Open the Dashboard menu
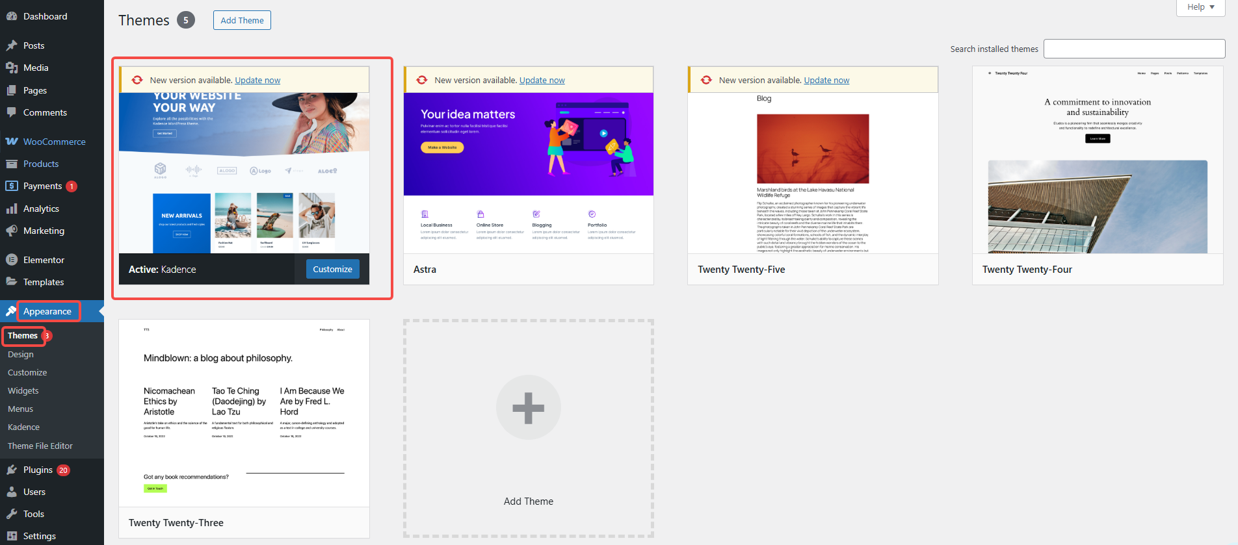Viewport: 1238px width, 545px height. 45,16
